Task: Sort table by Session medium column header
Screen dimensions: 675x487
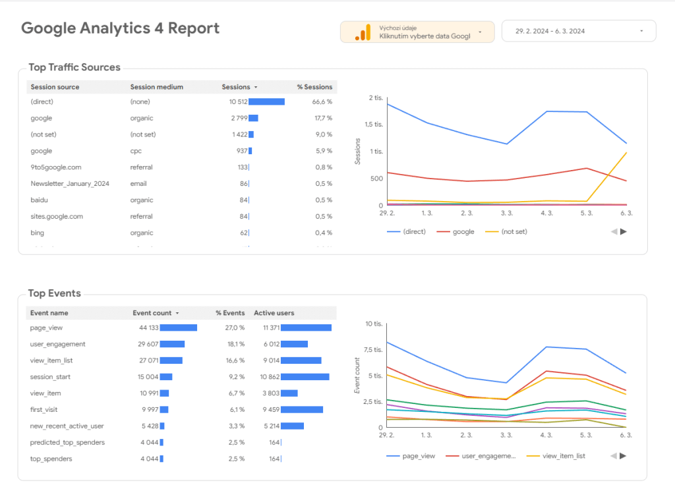Action: (156, 87)
